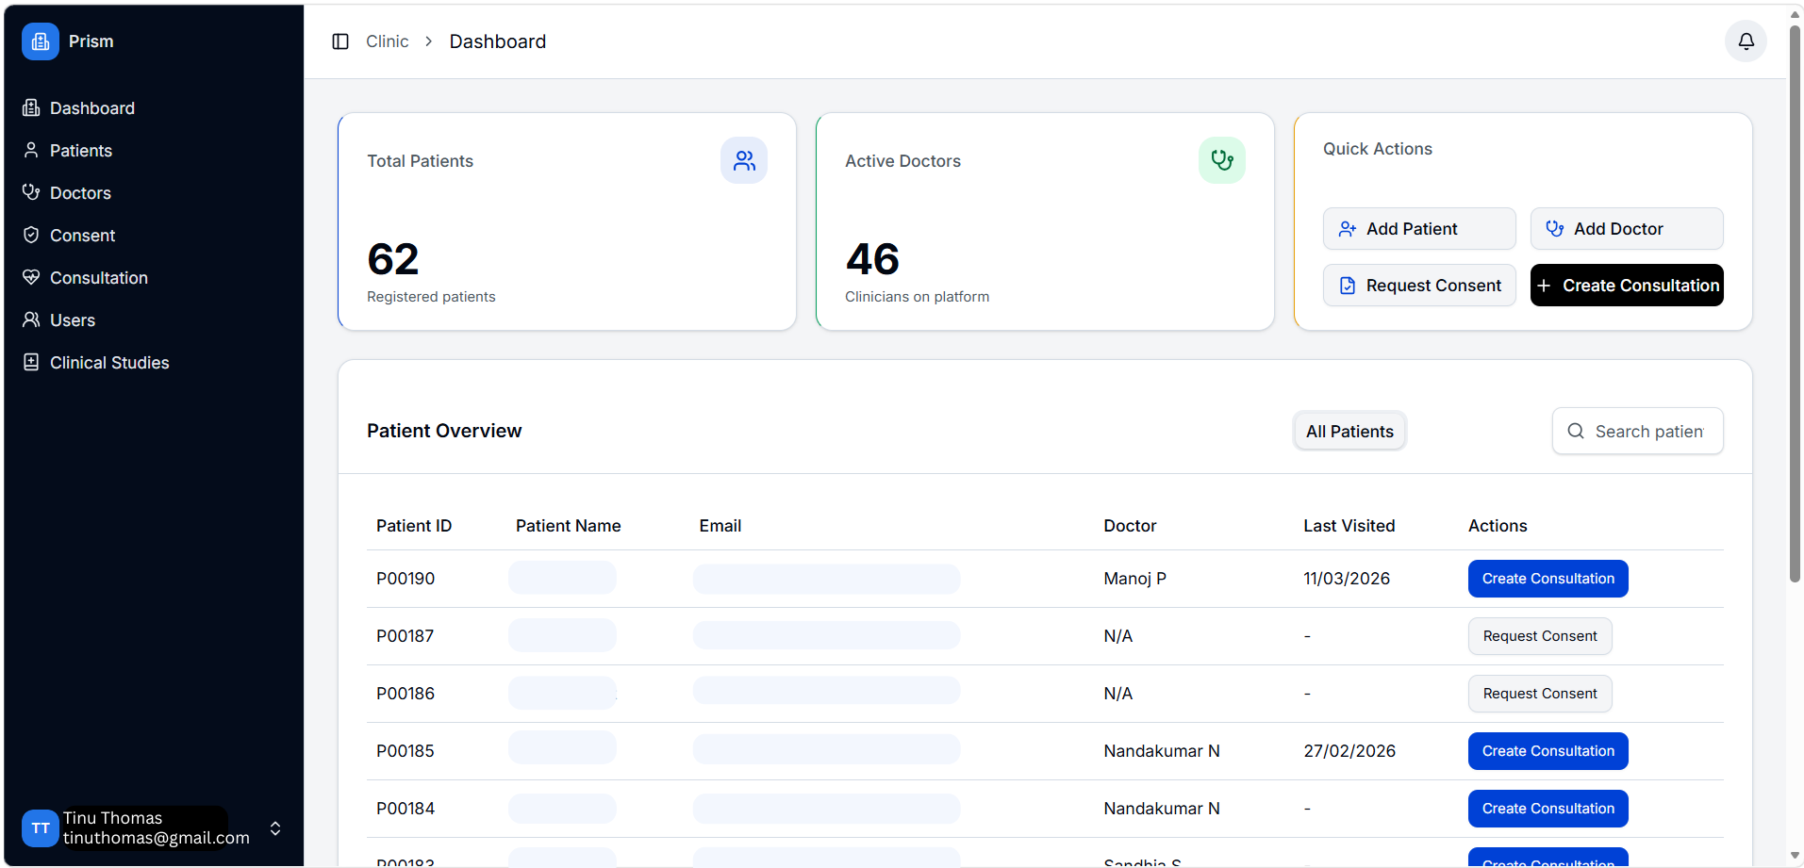Select Dashboard in the breadcrumb
1804x868 pixels.
(x=497, y=41)
